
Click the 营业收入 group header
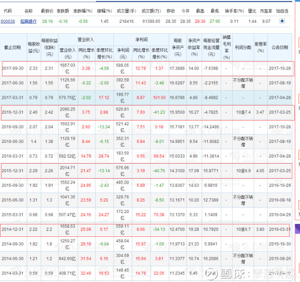[86, 40]
